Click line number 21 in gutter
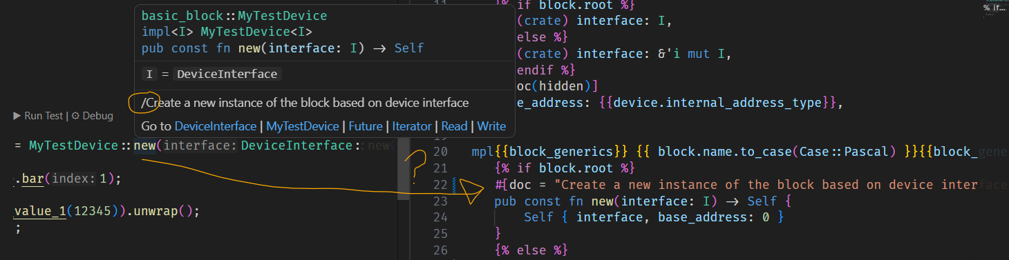Image resolution: width=1009 pixels, height=260 pixels. pyautogui.click(x=440, y=168)
